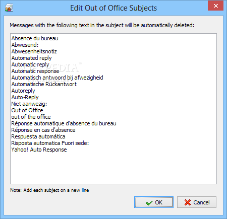227x219 pixels.
Task: Click empty area below the subject list
Action: tap(113, 169)
